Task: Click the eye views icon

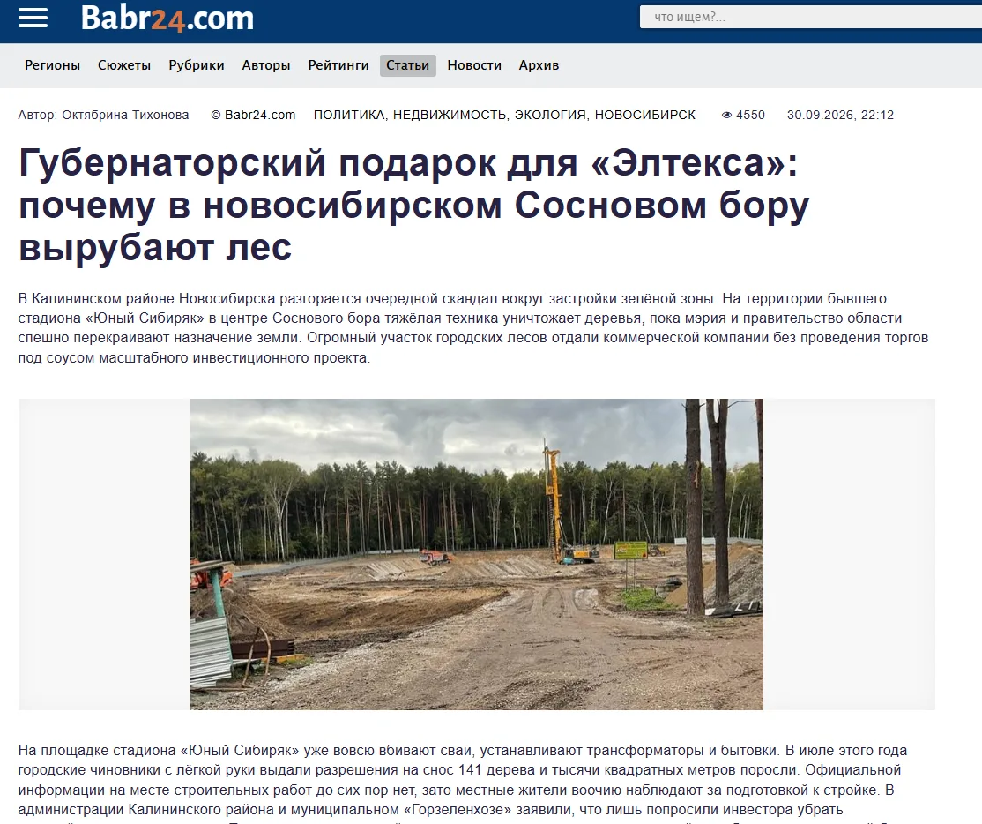Action: point(726,116)
